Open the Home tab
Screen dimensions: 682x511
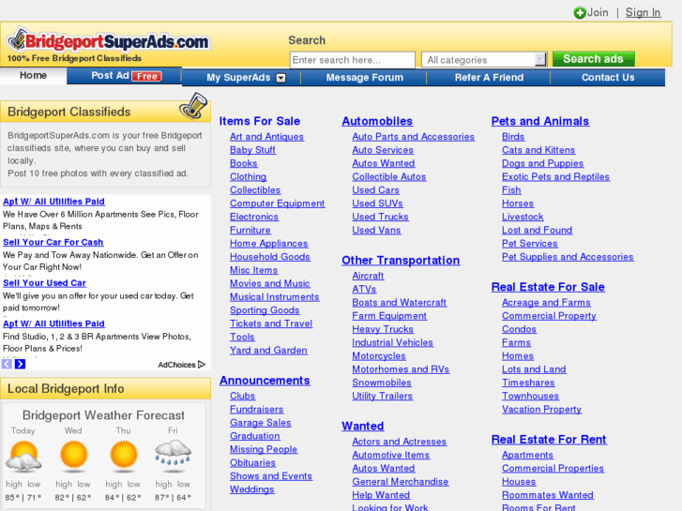(x=33, y=75)
